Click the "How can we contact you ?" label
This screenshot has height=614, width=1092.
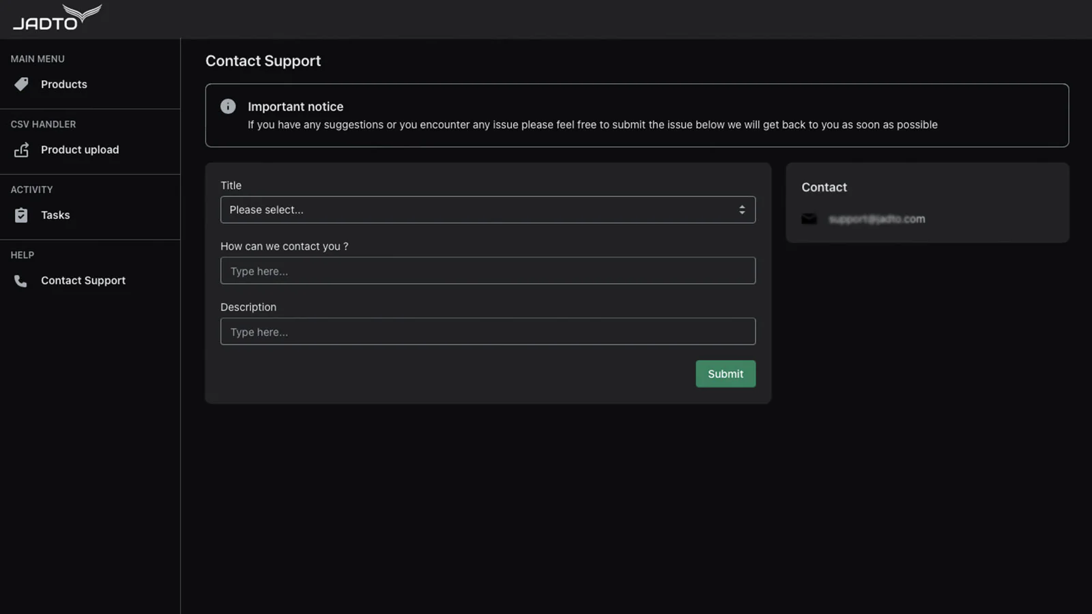[x=284, y=246]
